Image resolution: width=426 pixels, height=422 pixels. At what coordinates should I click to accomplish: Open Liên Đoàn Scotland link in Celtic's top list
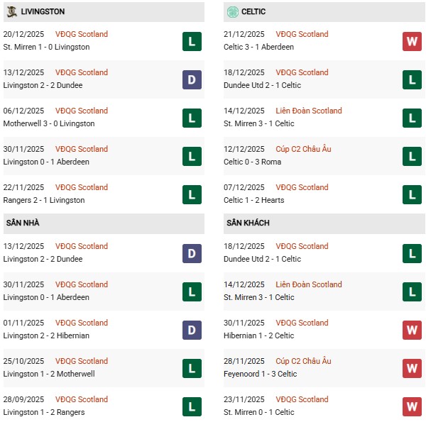point(308,111)
